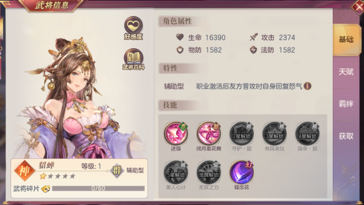Click the 武将碎片 progress bar
This screenshot has height=205, width=364.
(x=98, y=188)
